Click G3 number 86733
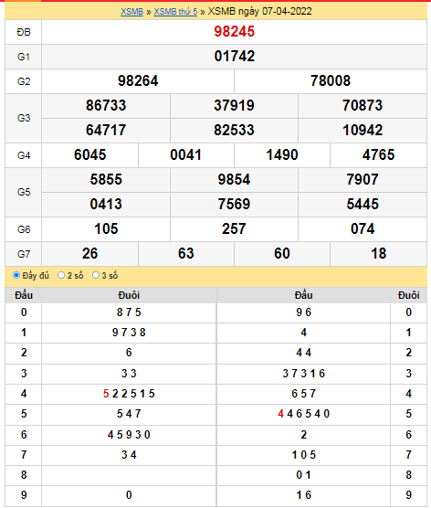431x508 pixels. [106, 106]
